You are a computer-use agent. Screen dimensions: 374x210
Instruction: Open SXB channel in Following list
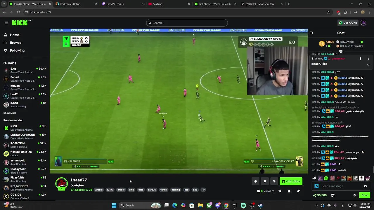pyautogui.click(x=25, y=70)
